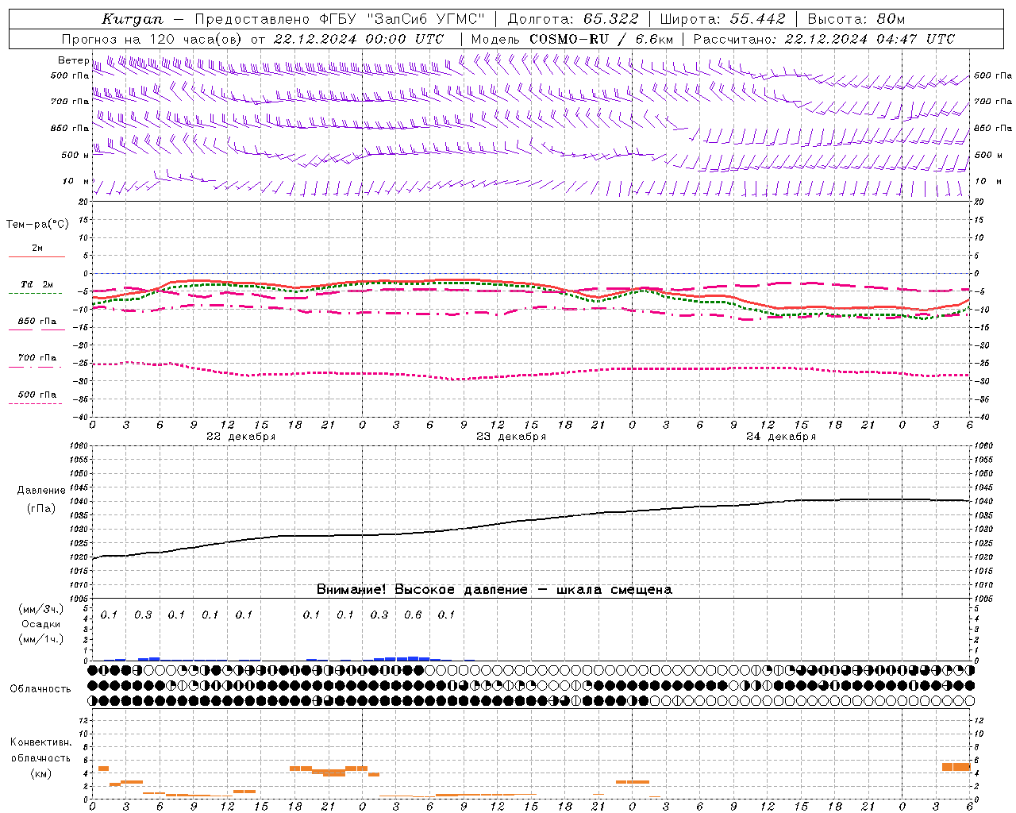Click the "Долгота: 65.322" header field
The image size is (1016, 813).
pyautogui.click(x=572, y=19)
